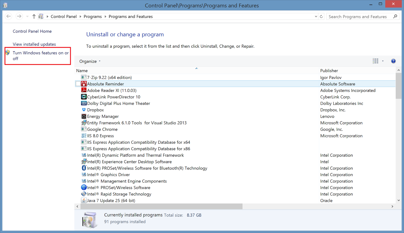Image resolution: width=404 pixels, height=233 pixels.
Task: Click the Dropbox program icon
Action: (x=84, y=110)
